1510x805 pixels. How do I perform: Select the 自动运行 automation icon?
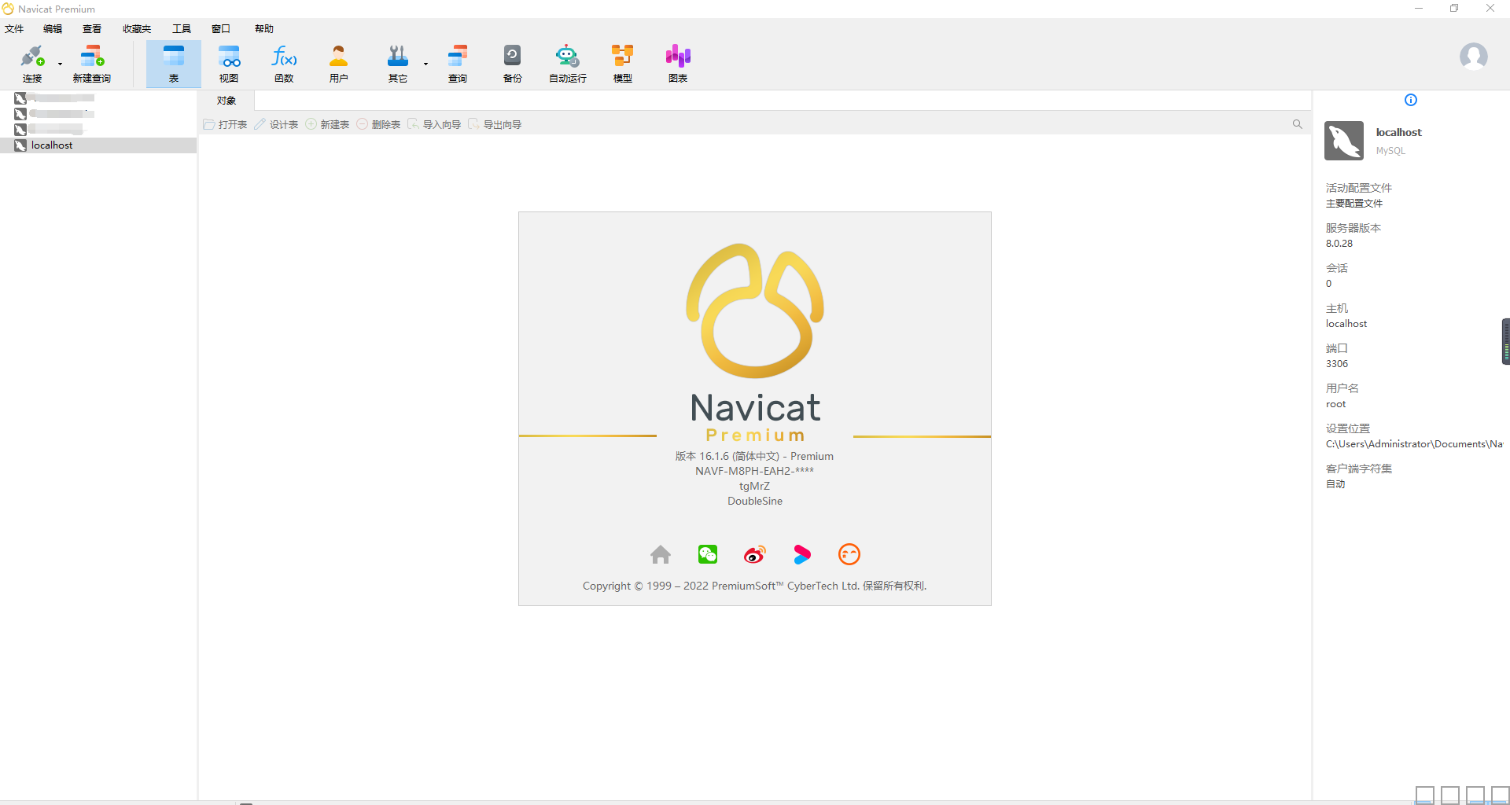tap(568, 64)
